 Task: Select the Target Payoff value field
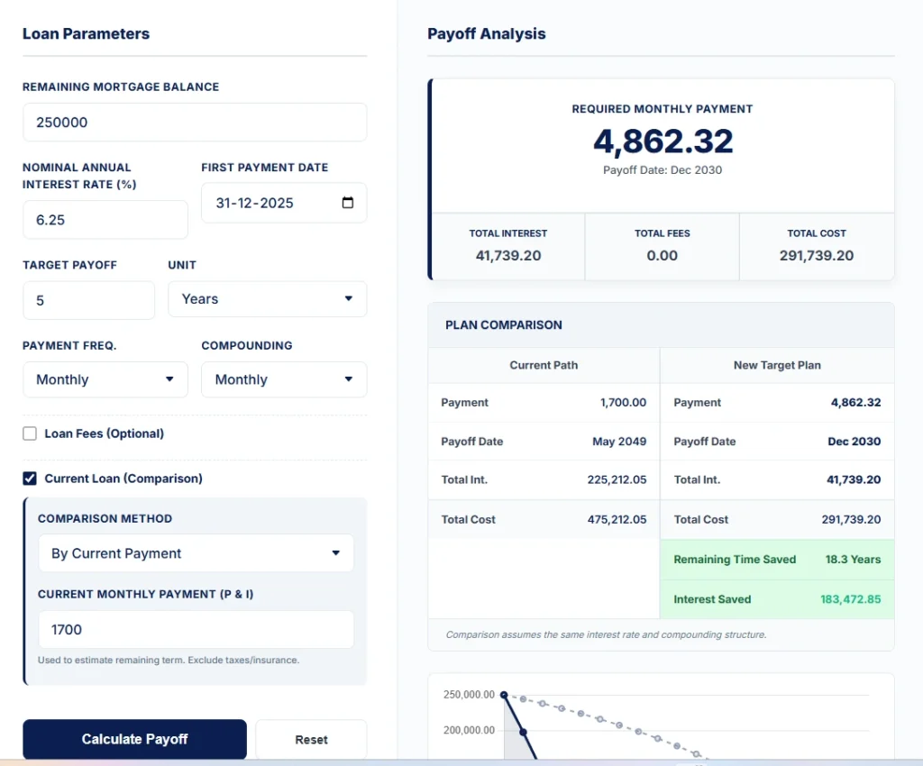click(x=88, y=298)
